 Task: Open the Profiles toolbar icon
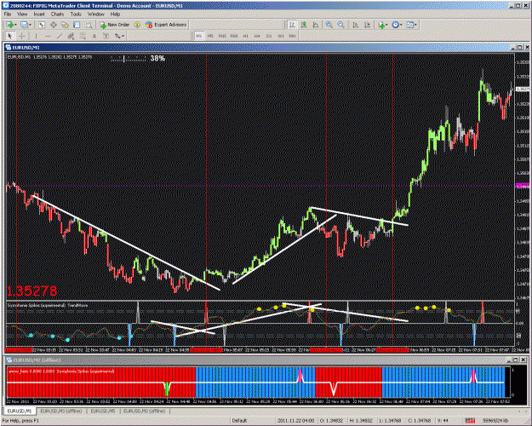24,25
